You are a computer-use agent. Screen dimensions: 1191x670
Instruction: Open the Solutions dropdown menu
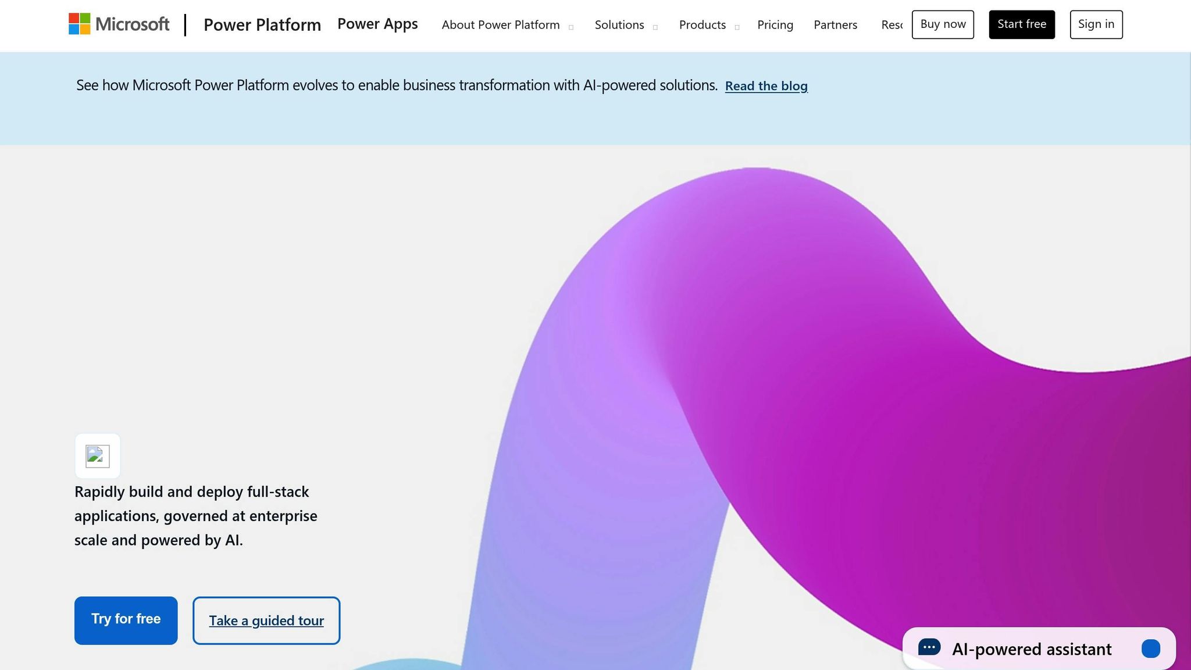click(x=619, y=25)
